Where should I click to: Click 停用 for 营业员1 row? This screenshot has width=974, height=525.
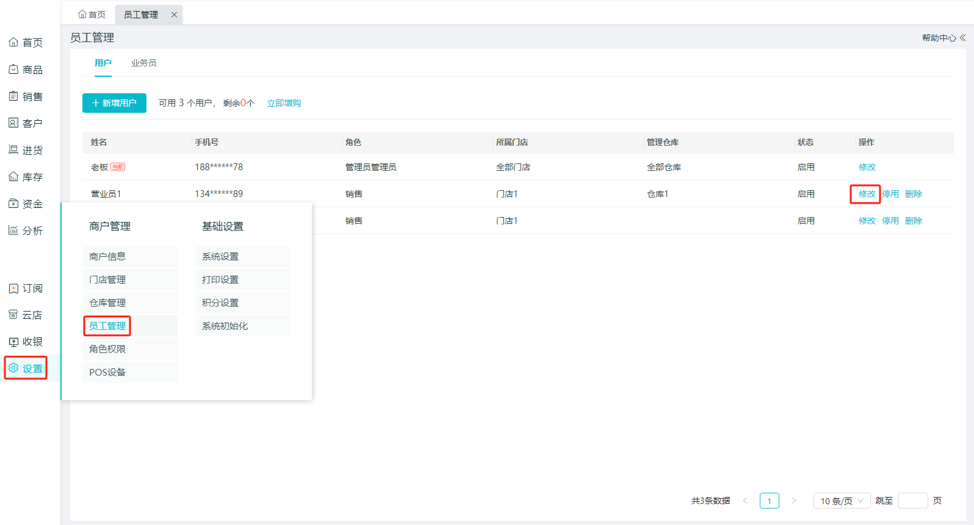(x=890, y=194)
